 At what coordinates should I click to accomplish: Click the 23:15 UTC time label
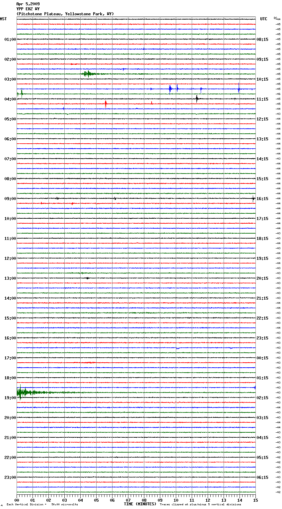pyautogui.click(x=262, y=338)
